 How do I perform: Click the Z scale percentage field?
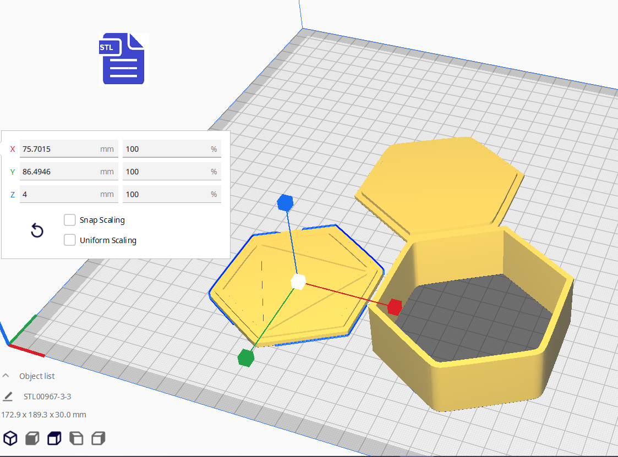click(x=165, y=194)
